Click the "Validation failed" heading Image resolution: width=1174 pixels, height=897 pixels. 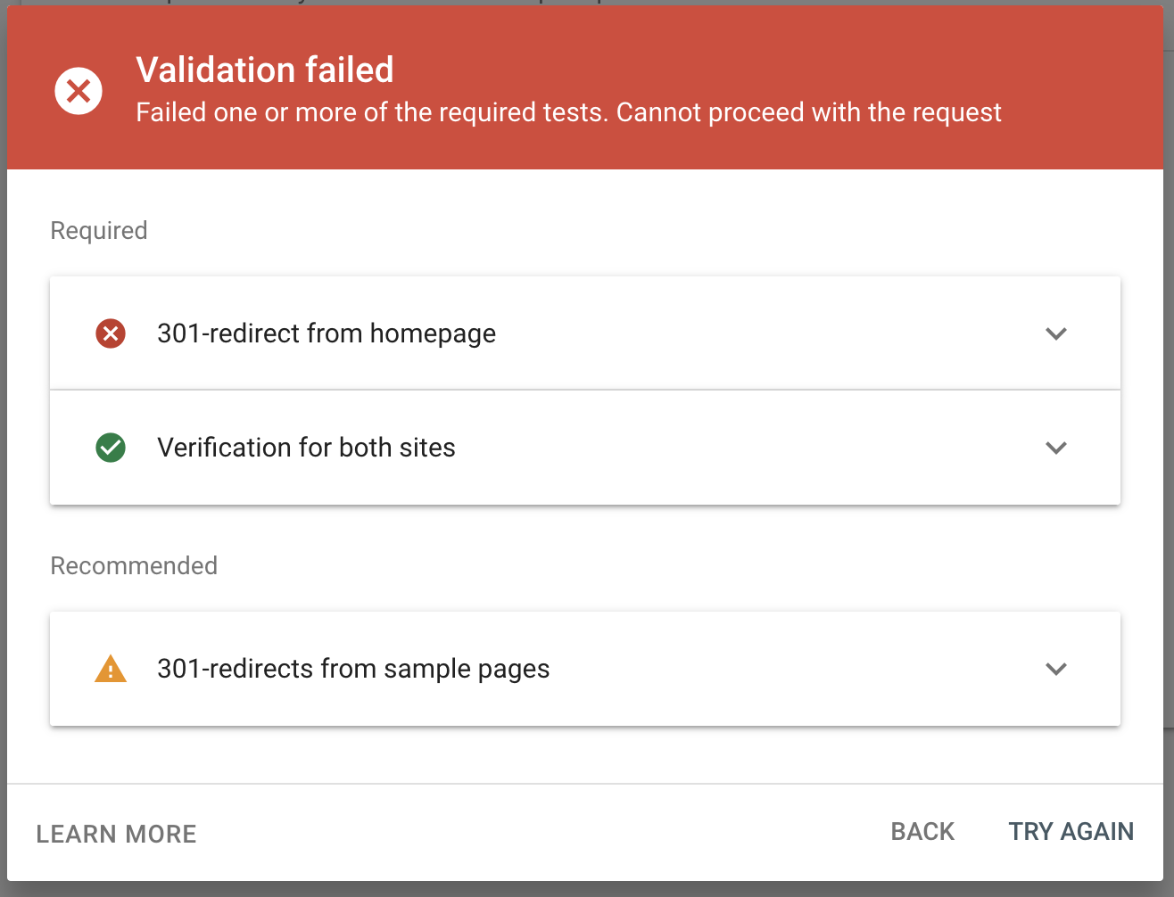tap(265, 70)
